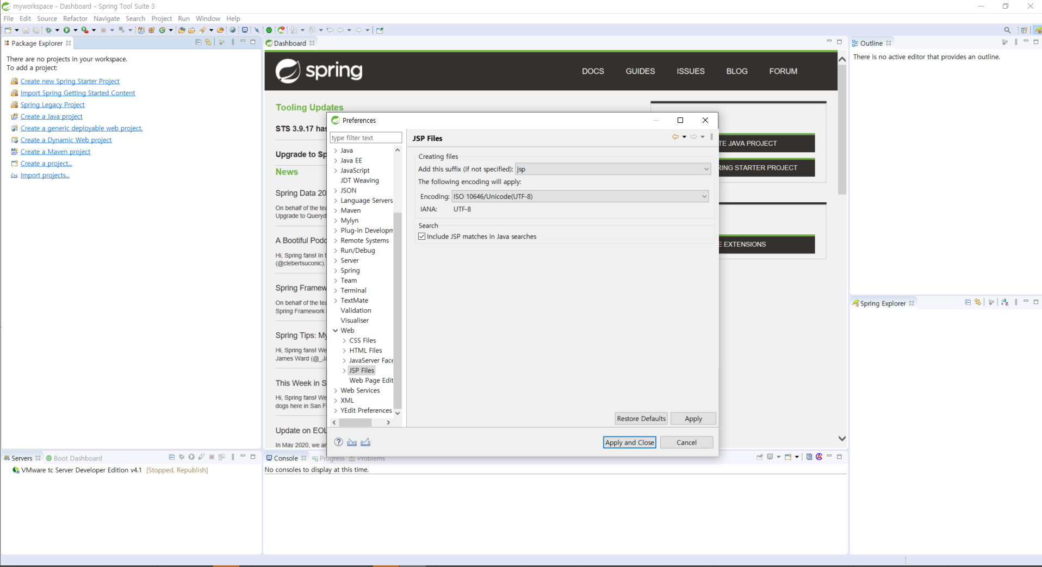The width and height of the screenshot is (1042, 567).
Task: Click the Import preferences icon
Action: (x=352, y=442)
